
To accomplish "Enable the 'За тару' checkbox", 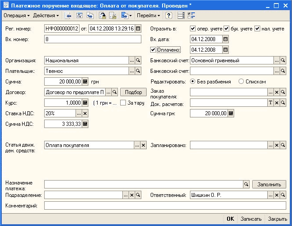I will tap(123, 102).
